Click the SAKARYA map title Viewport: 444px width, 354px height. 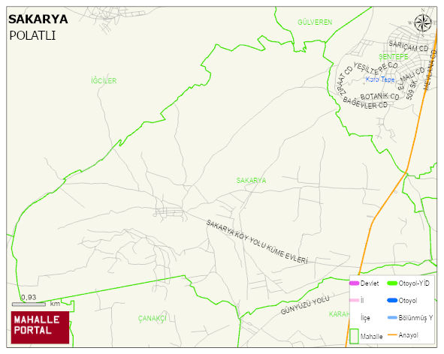38,19
